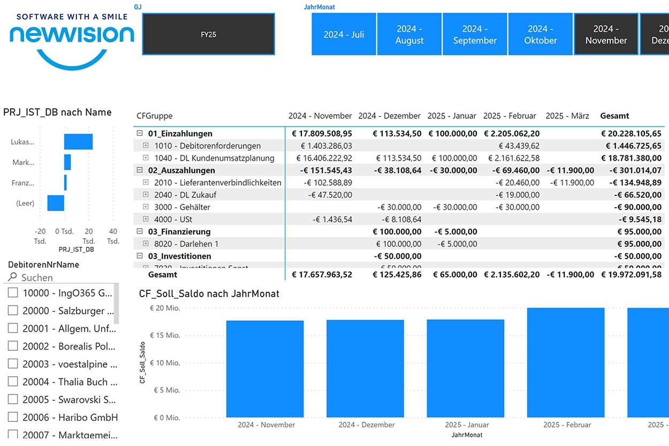Image resolution: width=669 pixels, height=446 pixels.
Task: Check the 10000 - IngO365 checkbox
Action: (x=13, y=293)
